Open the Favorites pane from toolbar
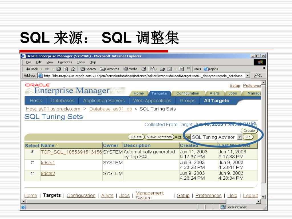Viewport: 292px width, 219px height. 109,69
